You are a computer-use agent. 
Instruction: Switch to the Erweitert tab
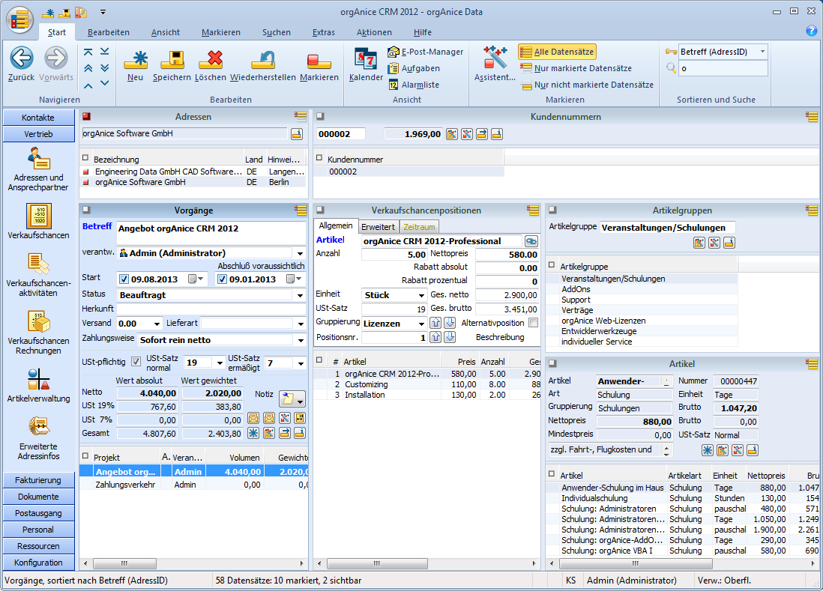point(378,227)
